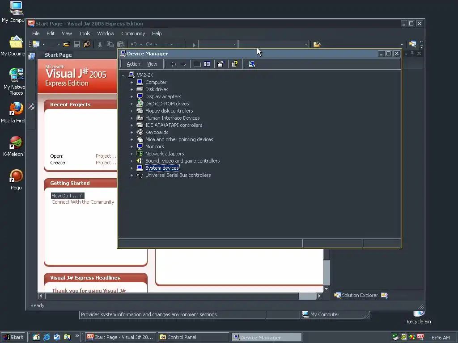Open the Help menu in Visual J#

(x=157, y=33)
